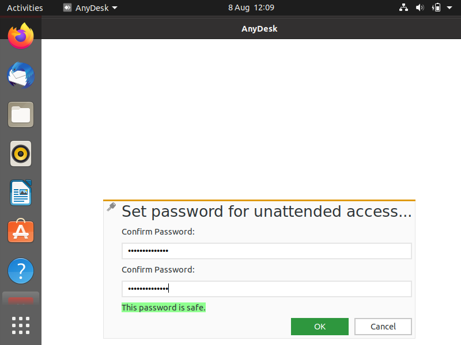Open the Files manager icon

(x=21, y=114)
